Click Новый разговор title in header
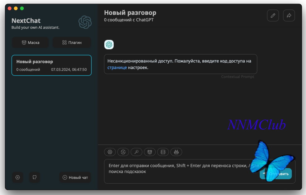This screenshot has width=306, height=195. [130, 13]
